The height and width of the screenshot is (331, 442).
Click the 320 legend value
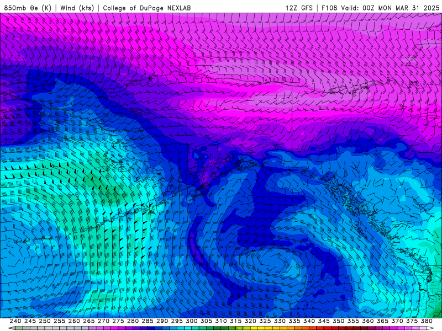coord(250,321)
